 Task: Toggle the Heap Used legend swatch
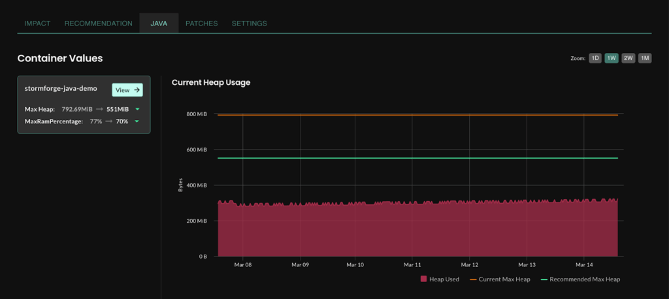(x=424, y=279)
